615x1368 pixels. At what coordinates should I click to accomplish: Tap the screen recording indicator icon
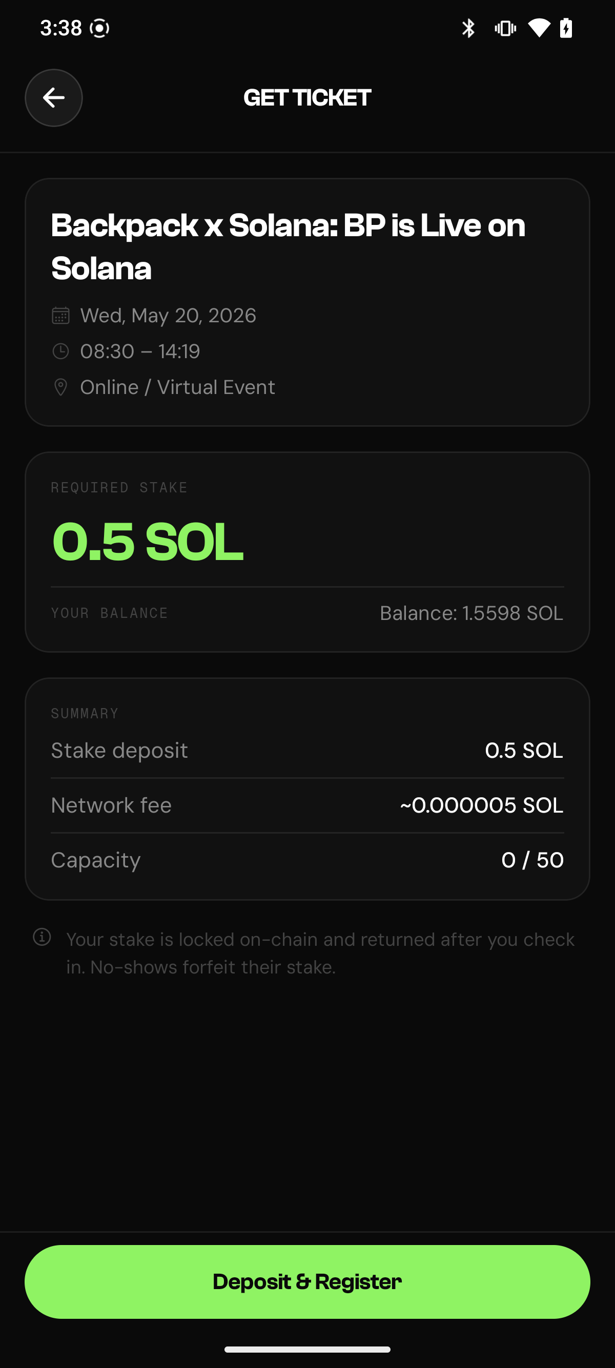[x=99, y=28]
